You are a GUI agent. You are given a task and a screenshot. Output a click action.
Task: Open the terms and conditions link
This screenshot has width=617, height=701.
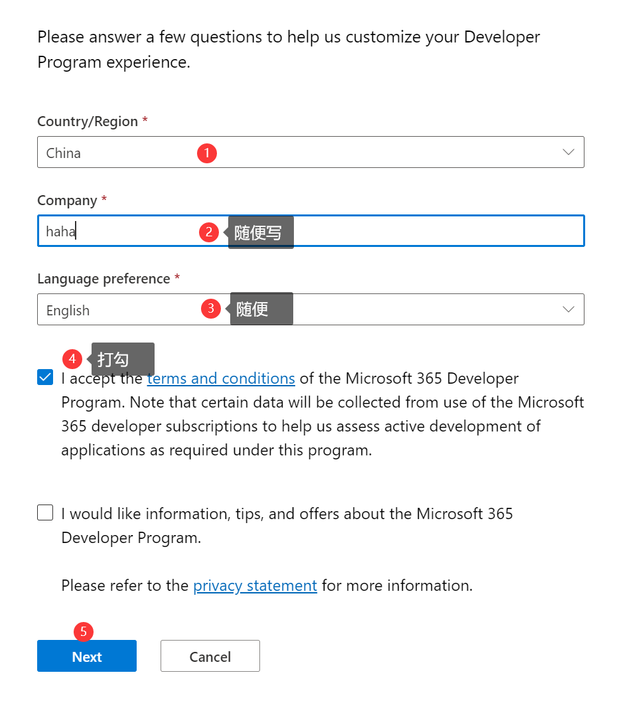[x=221, y=378]
